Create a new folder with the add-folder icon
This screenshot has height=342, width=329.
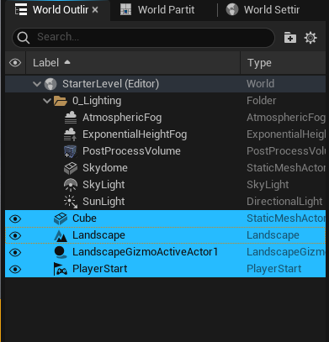tap(290, 38)
